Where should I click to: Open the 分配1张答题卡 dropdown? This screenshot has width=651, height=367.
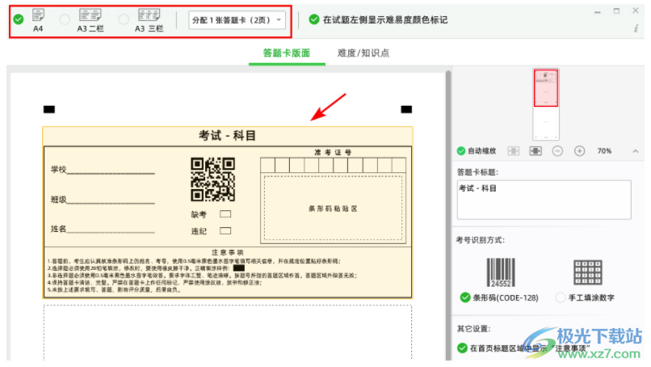point(237,20)
